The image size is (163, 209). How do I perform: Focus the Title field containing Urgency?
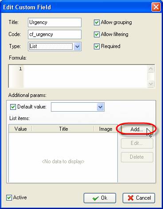[54, 23]
